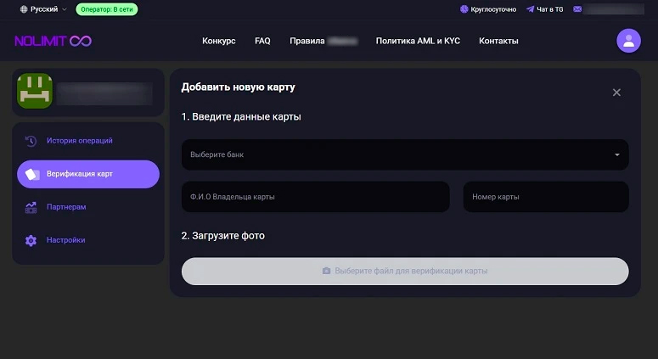Click the email envelope icon

[x=577, y=9]
